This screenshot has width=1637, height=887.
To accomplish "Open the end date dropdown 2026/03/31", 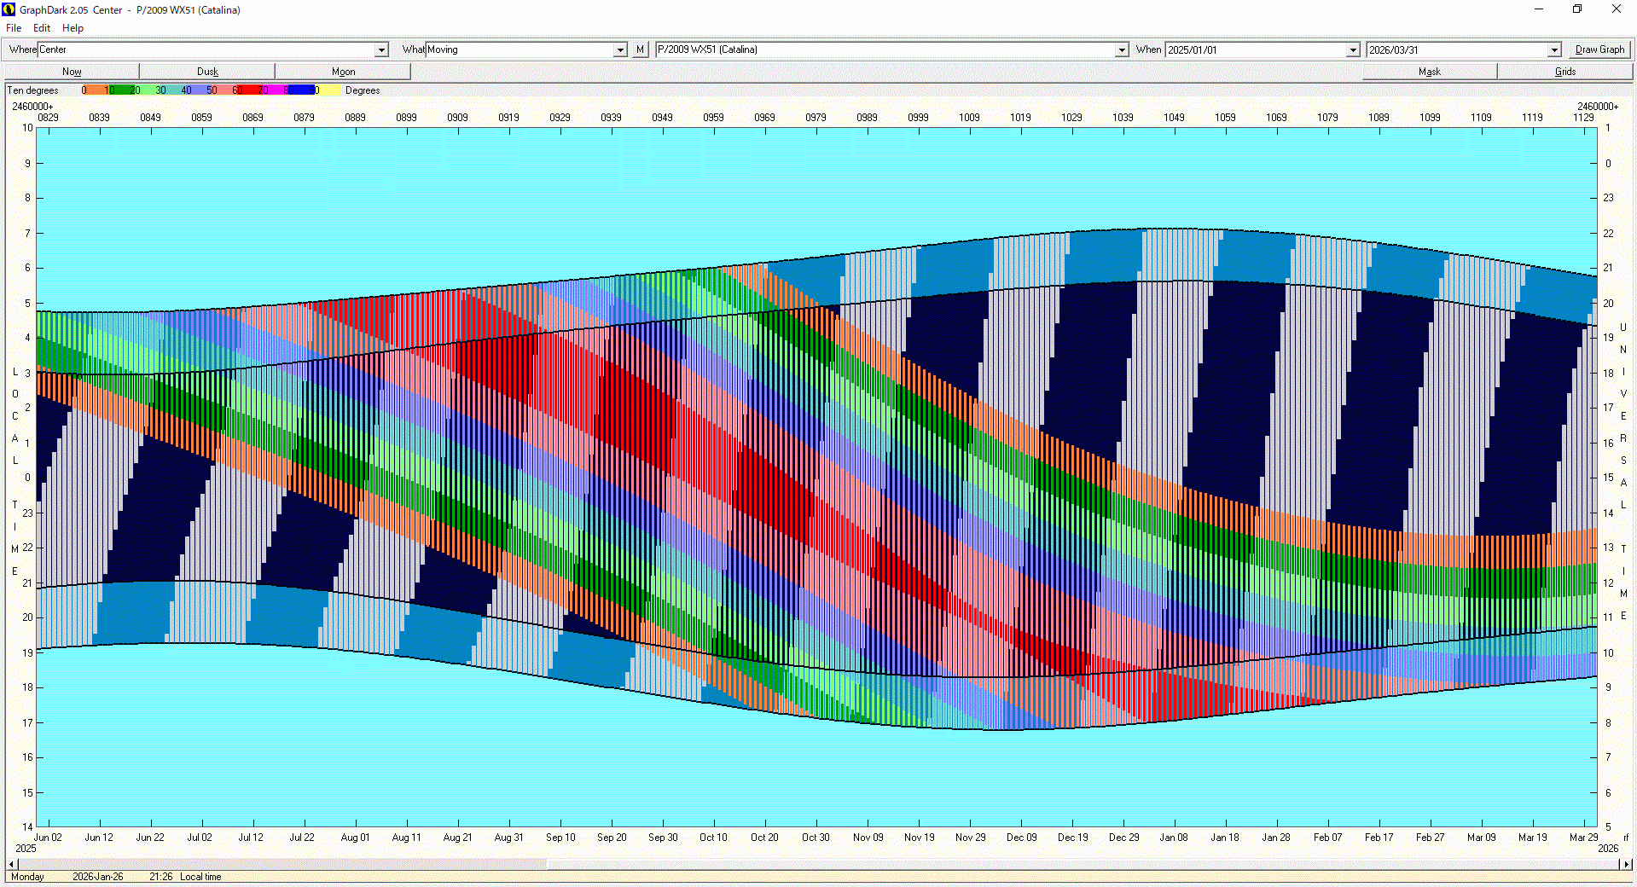I will click(1553, 50).
